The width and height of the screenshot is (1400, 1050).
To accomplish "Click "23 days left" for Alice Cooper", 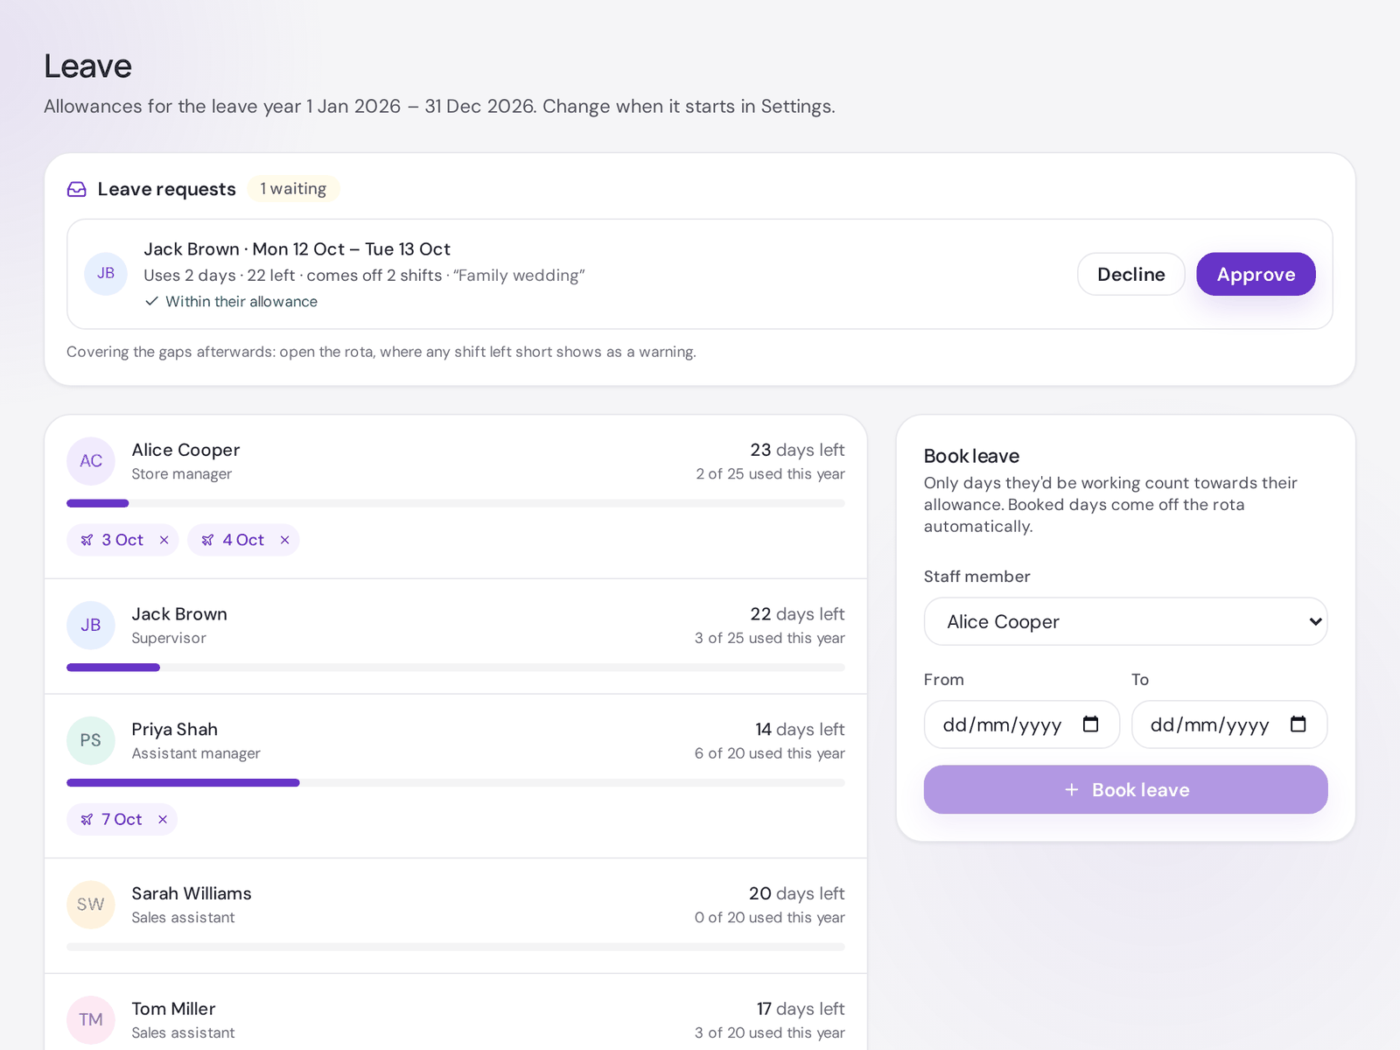I will coord(797,450).
